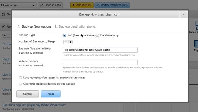Click the 'Khi nà' post link
The width and height of the screenshot is (198, 112).
pos(6,44)
